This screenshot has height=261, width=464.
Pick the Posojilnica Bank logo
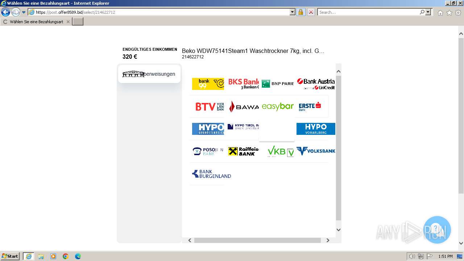[x=208, y=151]
